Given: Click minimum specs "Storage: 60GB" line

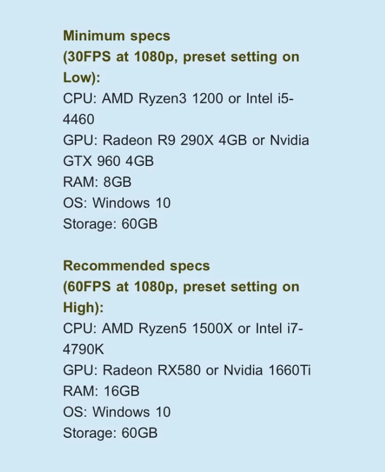Looking at the screenshot, I should click(110, 224).
